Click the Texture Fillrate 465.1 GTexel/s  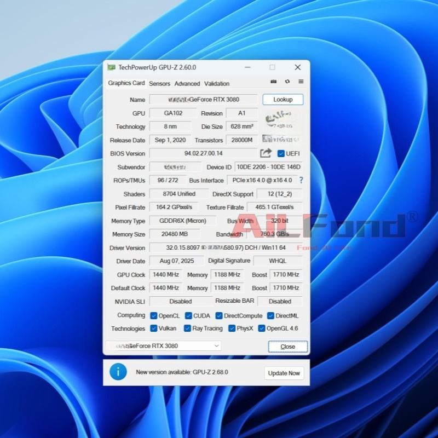[275, 208]
